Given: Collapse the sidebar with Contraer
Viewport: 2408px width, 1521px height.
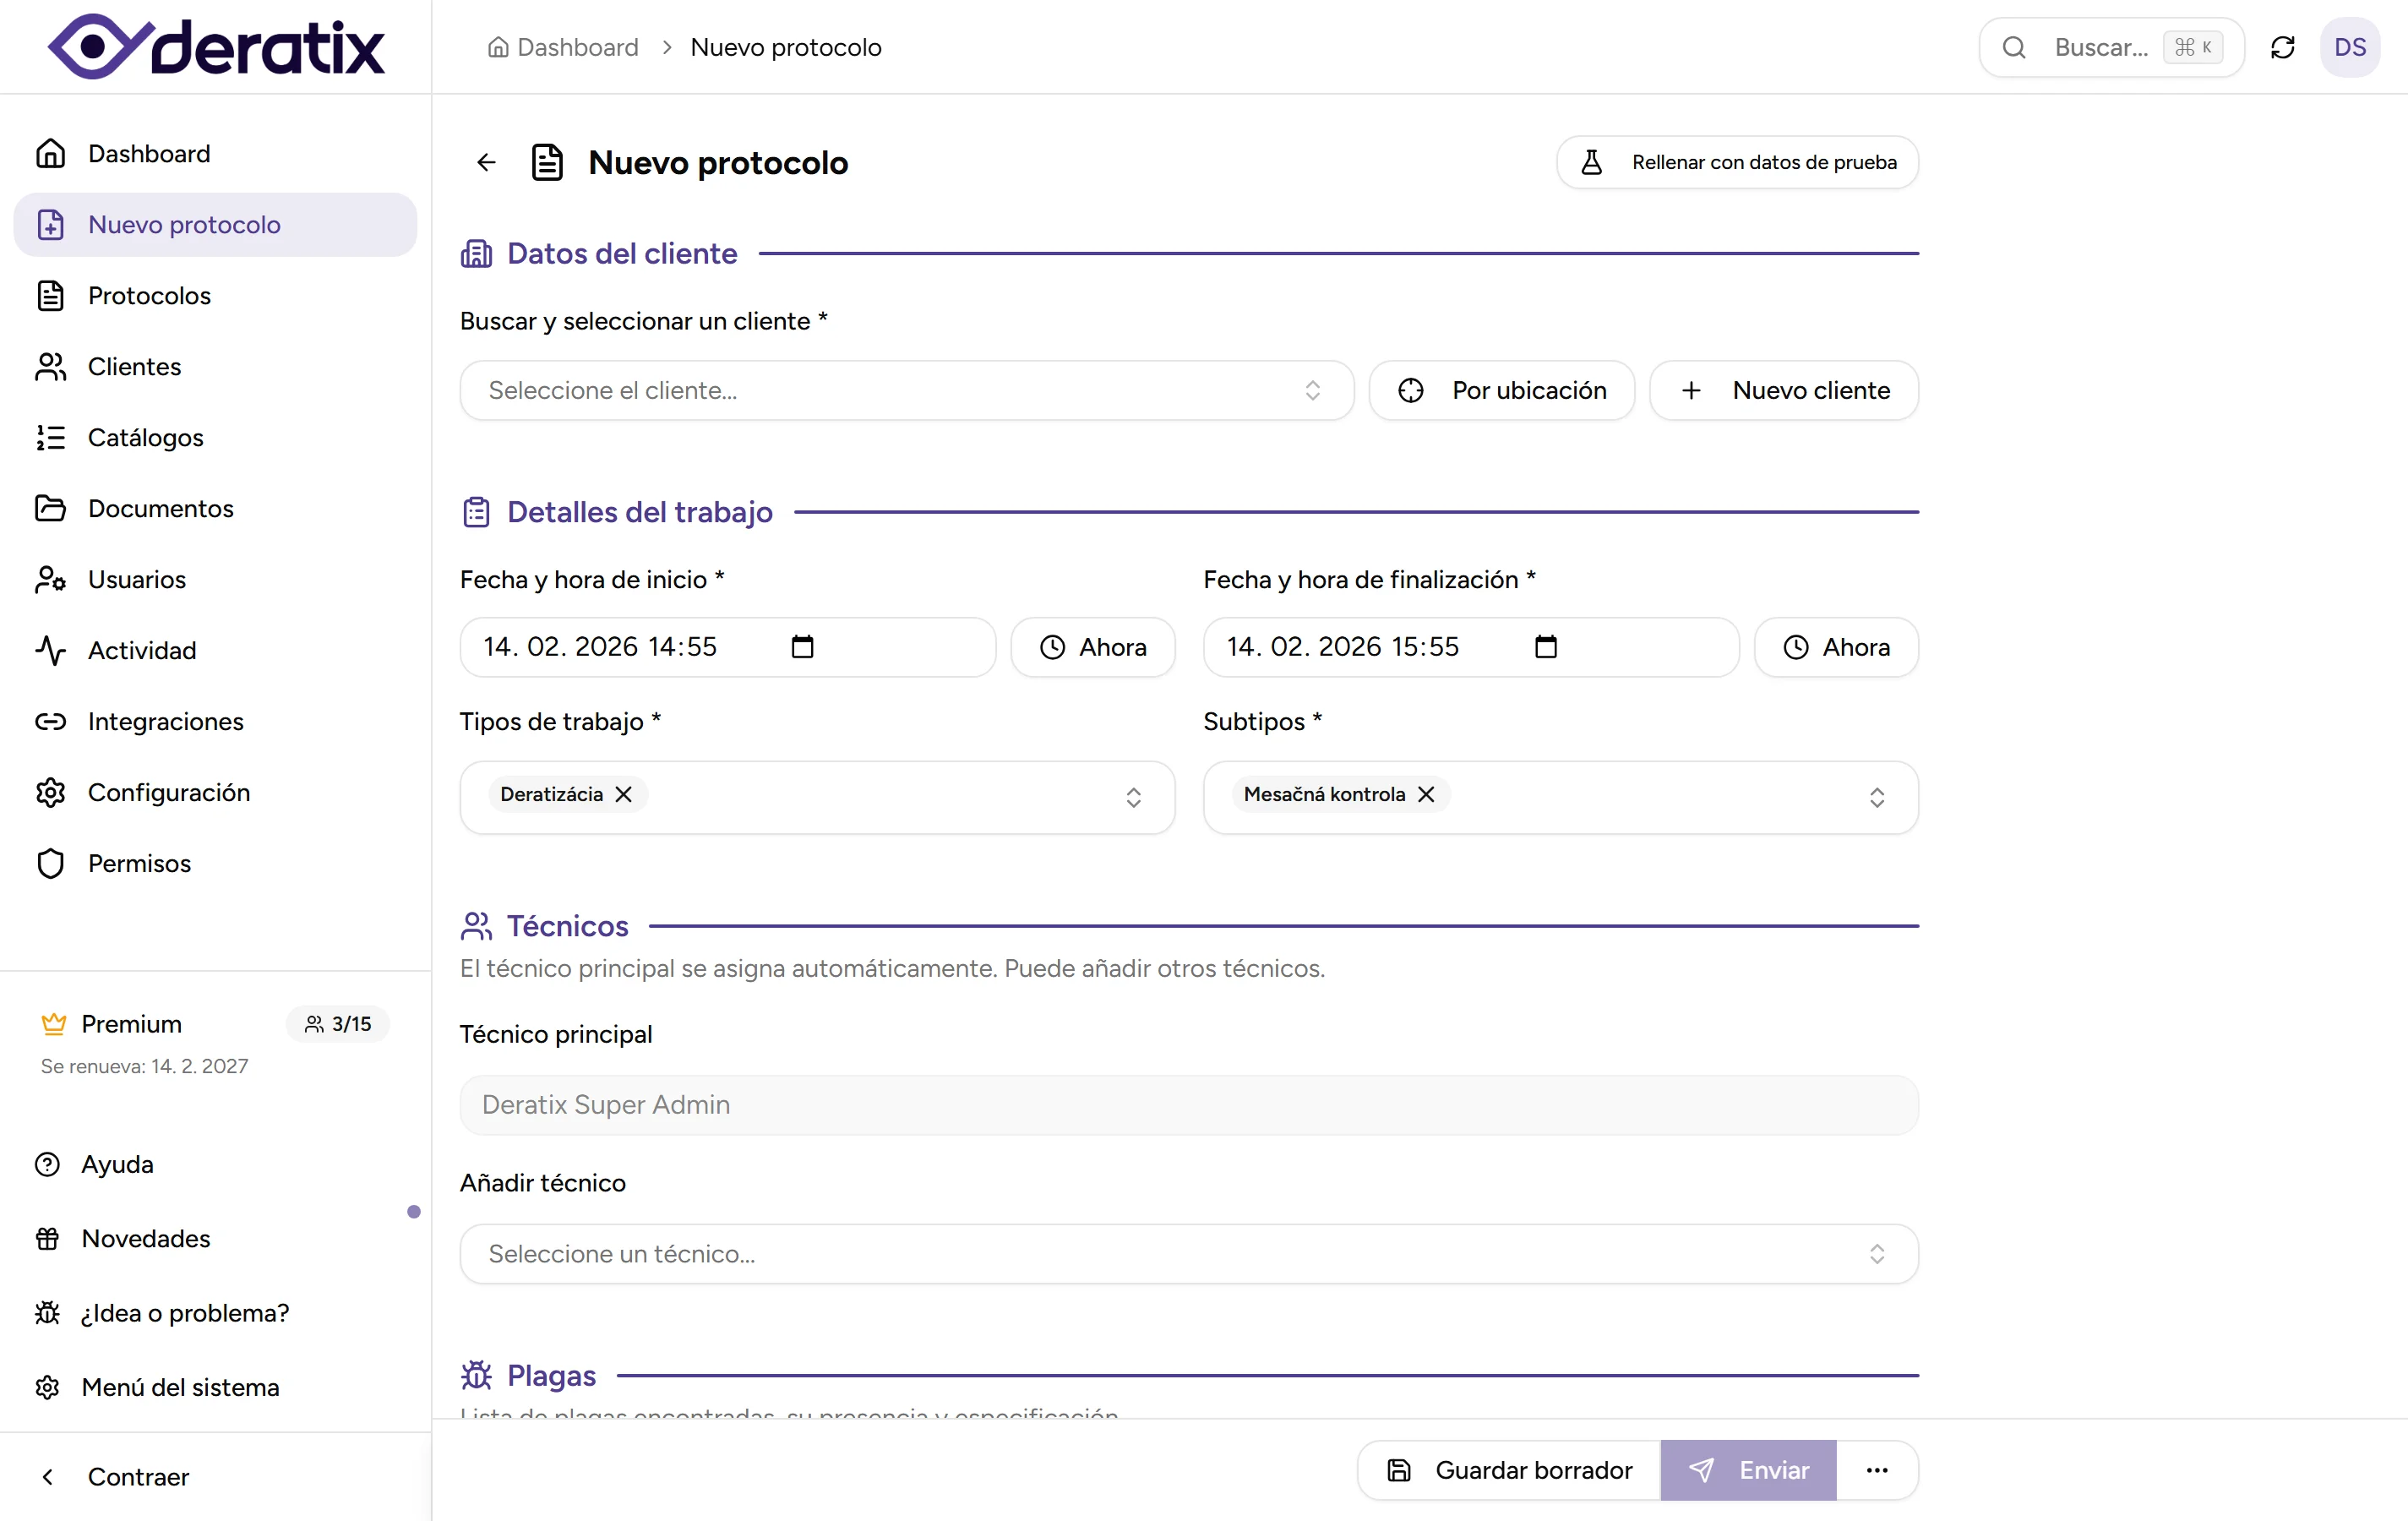Looking at the screenshot, I should 138,1477.
